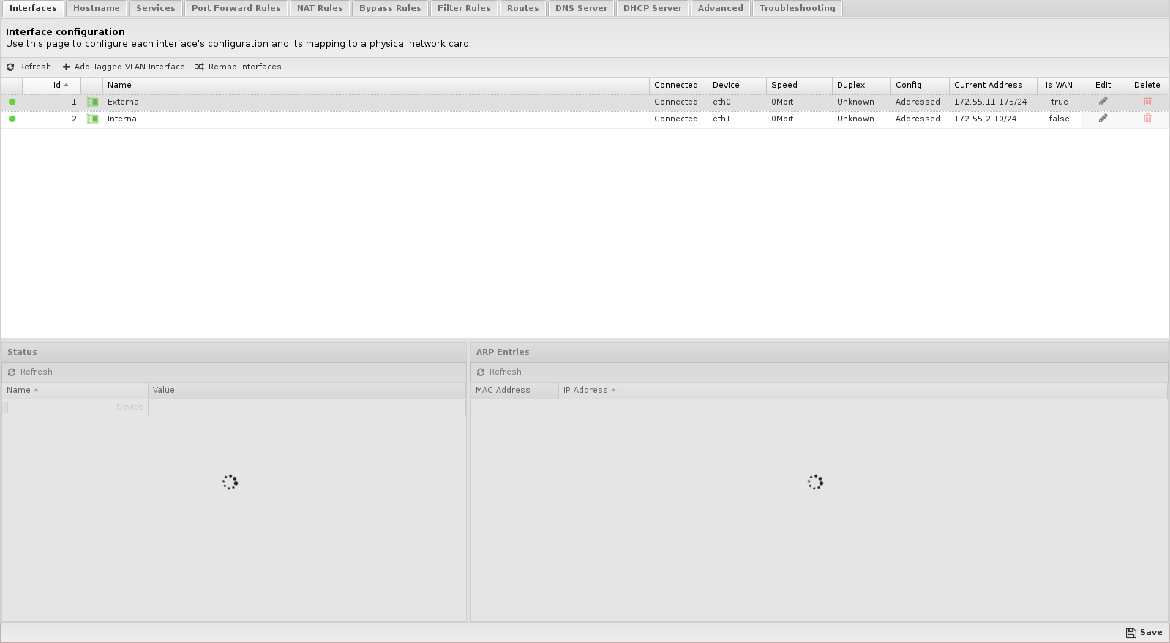The height and width of the screenshot is (643, 1170).
Task: Open the NAT Rules tab
Action: click(320, 8)
